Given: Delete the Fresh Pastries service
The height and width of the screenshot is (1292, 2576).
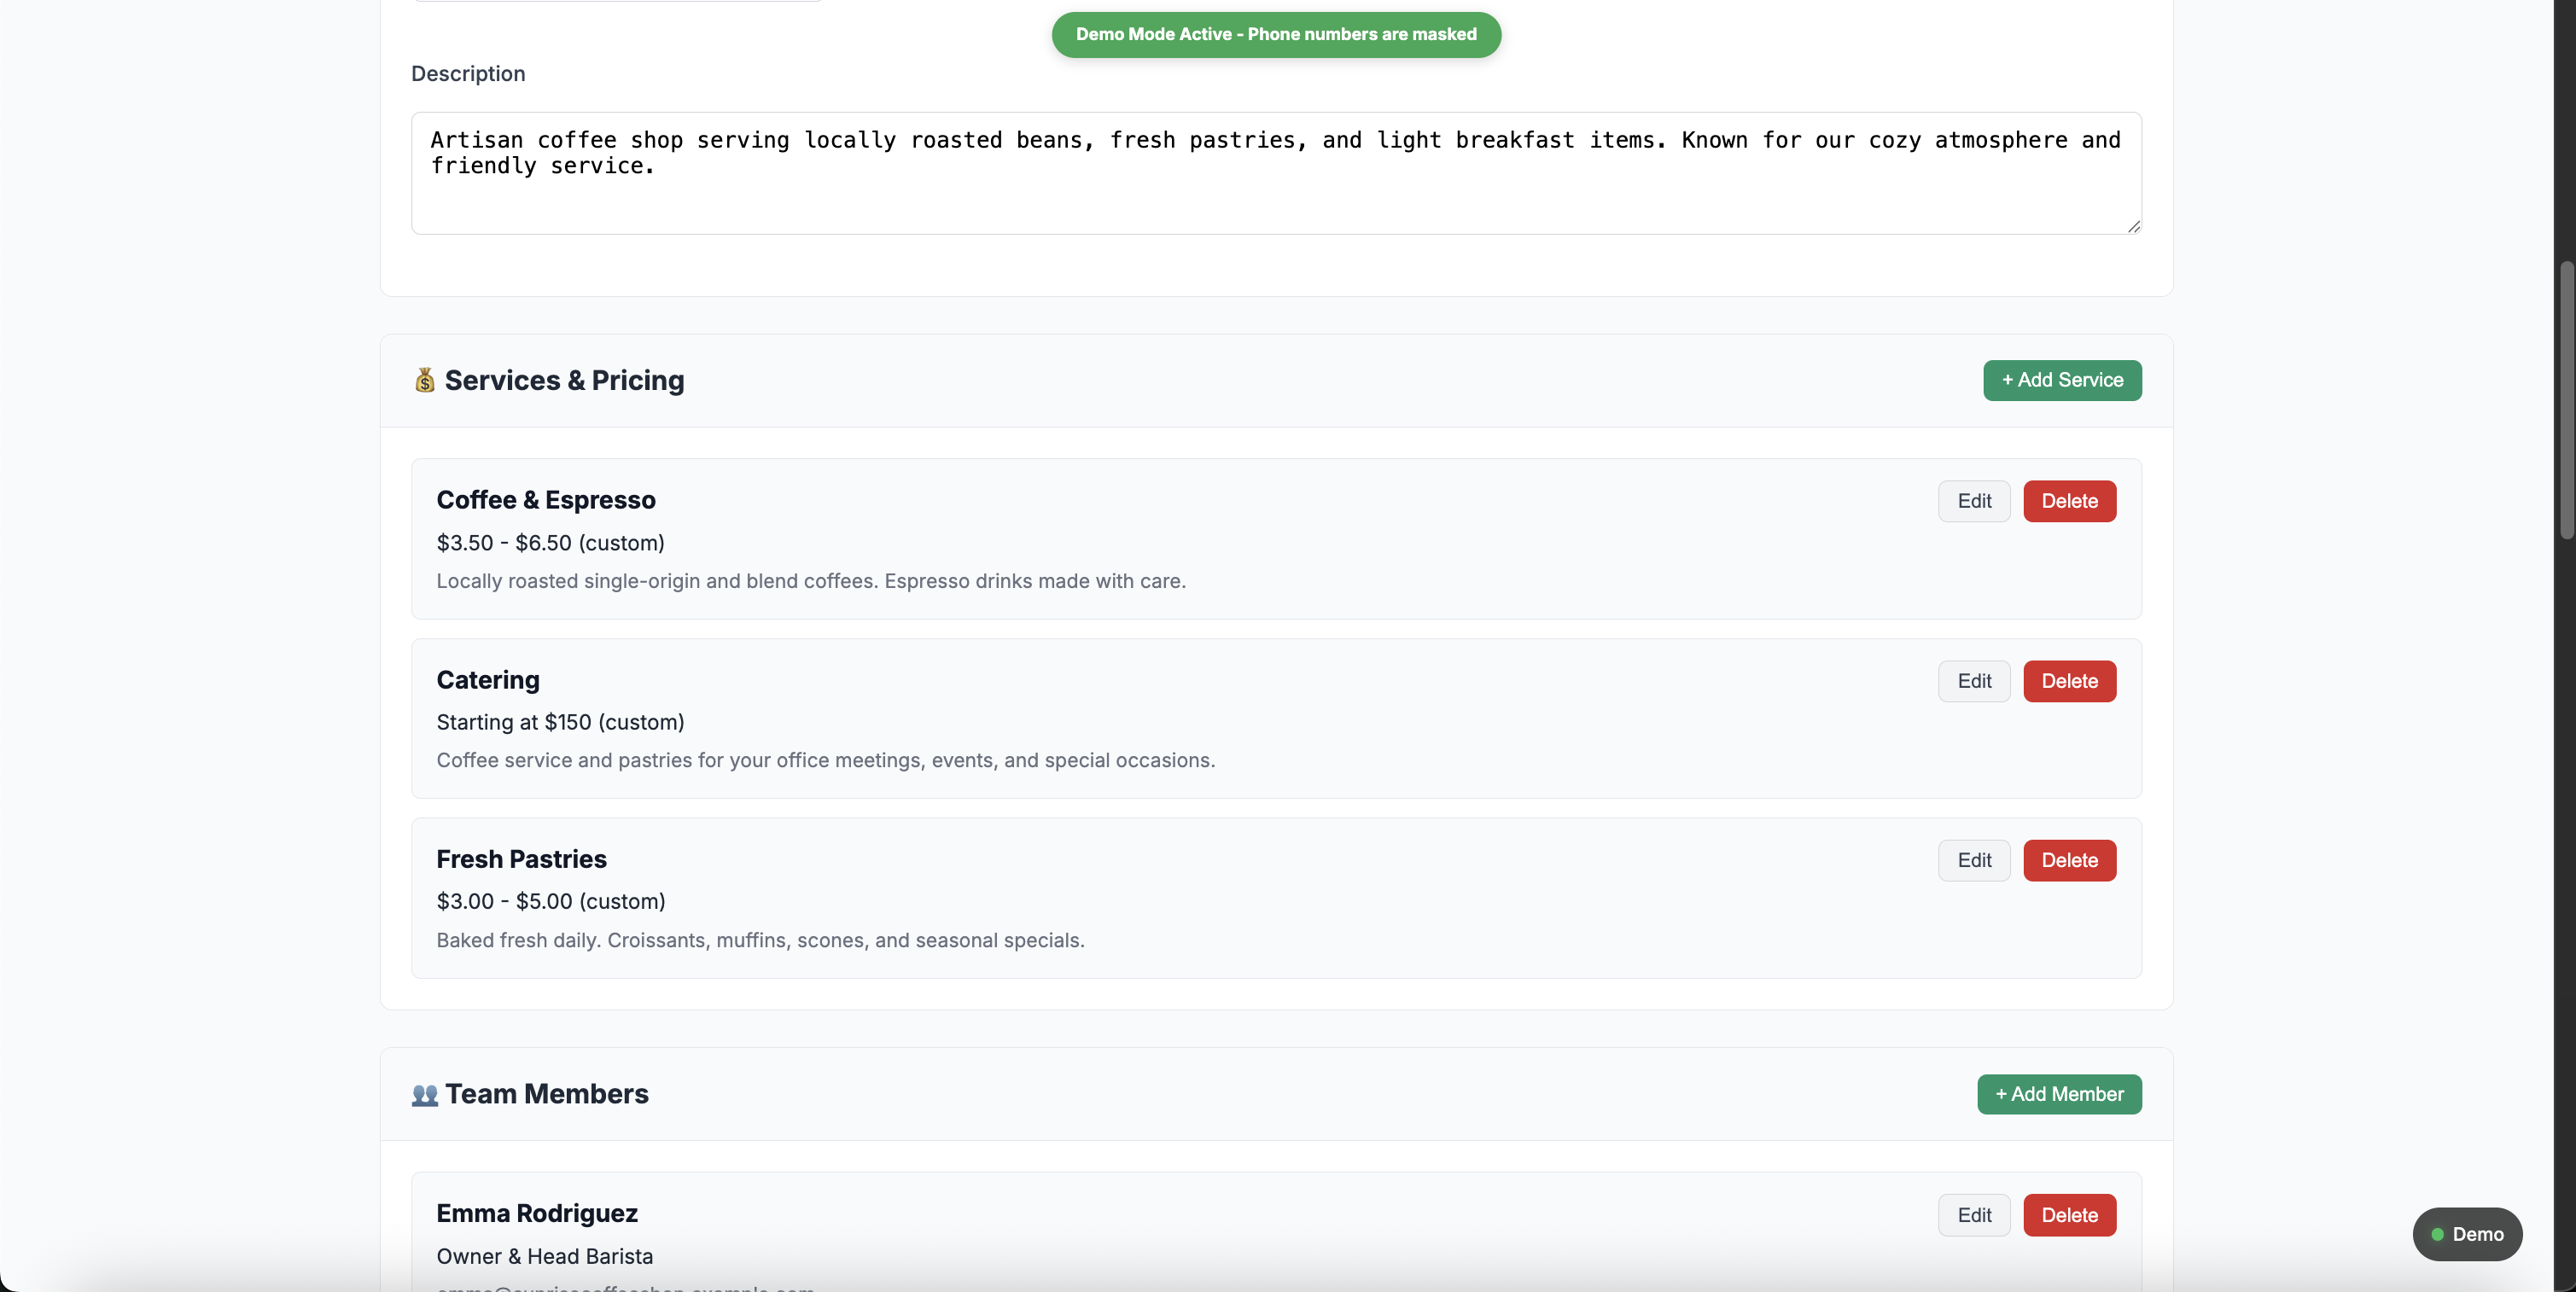Looking at the screenshot, I should [2070, 860].
